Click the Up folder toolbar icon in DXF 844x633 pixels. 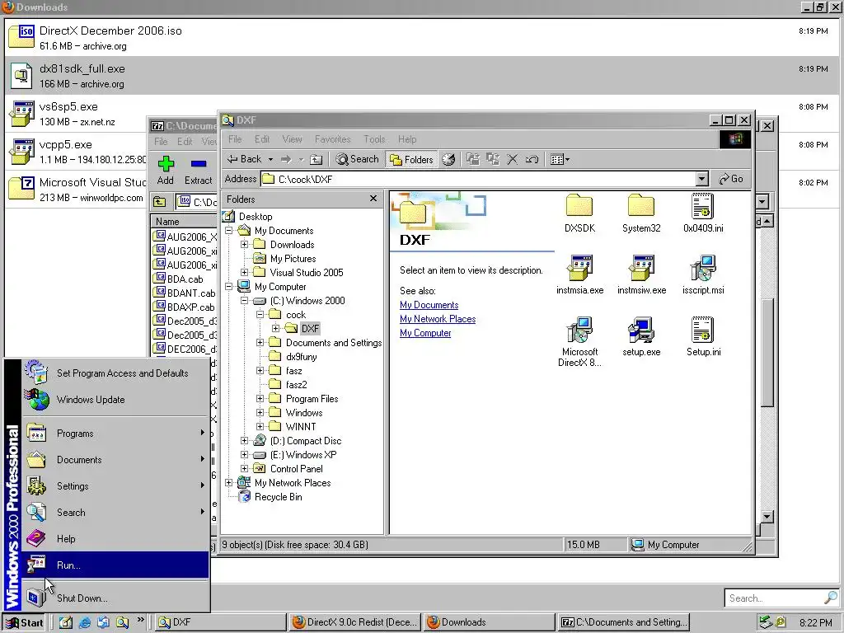[x=316, y=159]
